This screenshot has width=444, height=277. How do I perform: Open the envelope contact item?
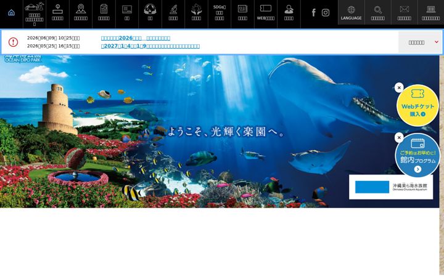pyautogui.click(x=404, y=12)
